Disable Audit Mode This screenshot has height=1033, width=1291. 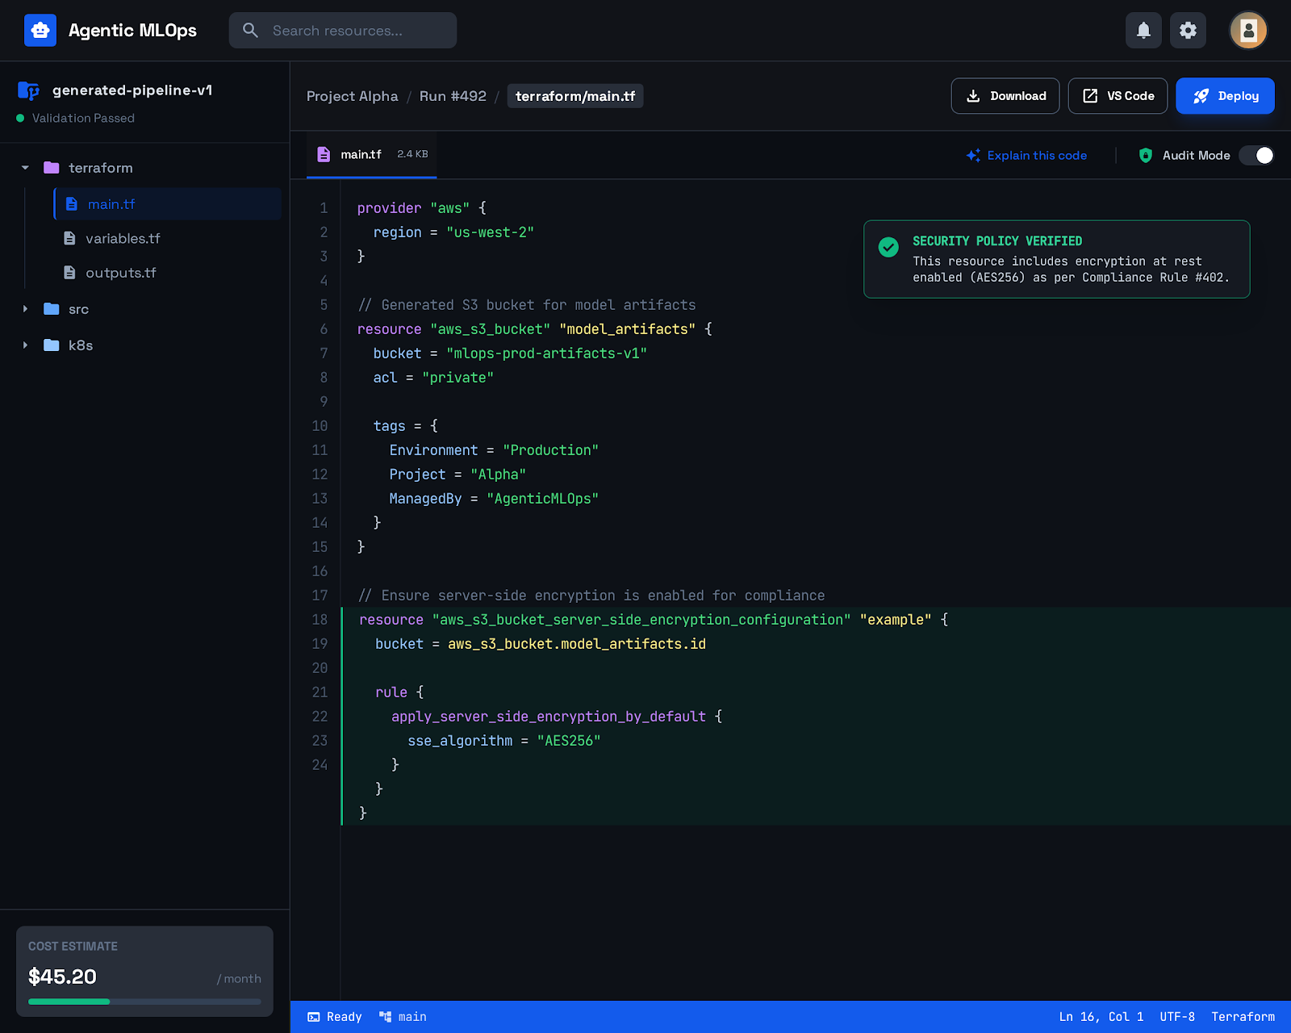(1256, 155)
